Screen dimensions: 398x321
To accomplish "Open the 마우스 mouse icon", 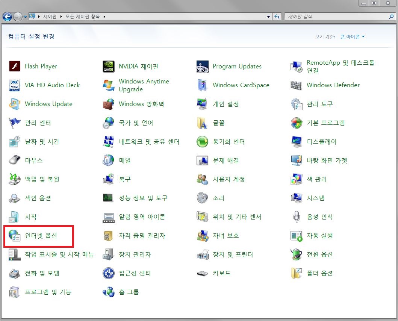I will coord(14,160).
